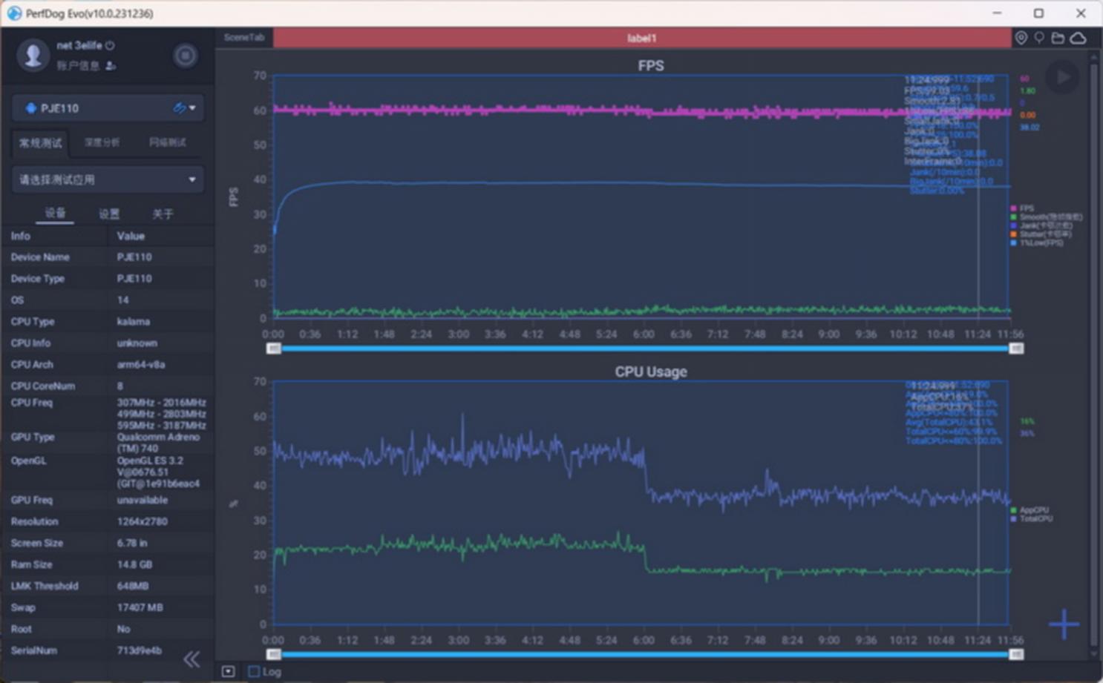1103x683 pixels.
Task: Collapse the sidebar with the double chevron
Action: pyautogui.click(x=192, y=659)
